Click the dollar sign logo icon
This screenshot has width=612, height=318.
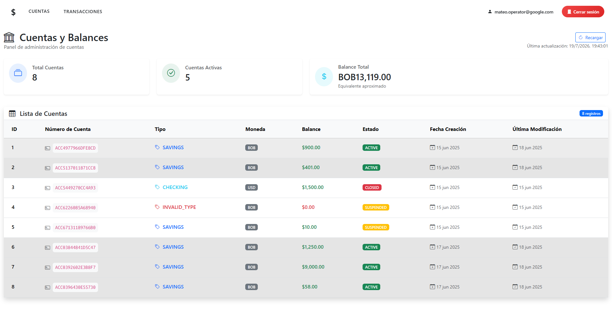13,12
